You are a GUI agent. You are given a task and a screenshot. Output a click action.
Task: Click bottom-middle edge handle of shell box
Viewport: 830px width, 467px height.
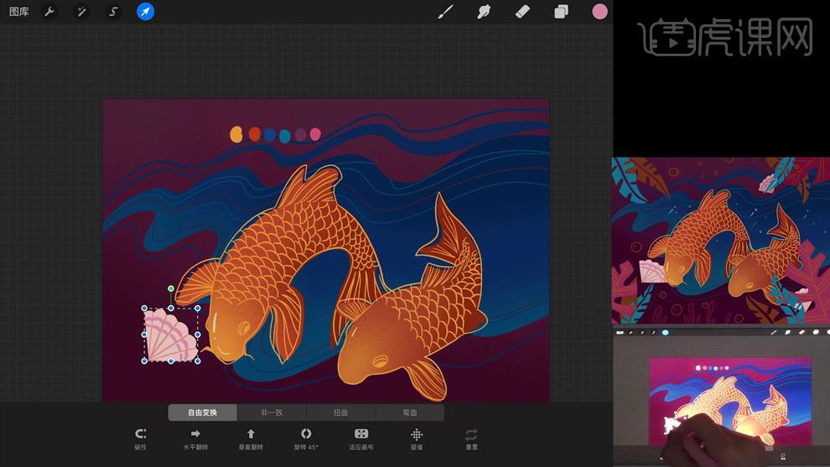click(x=171, y=361)
